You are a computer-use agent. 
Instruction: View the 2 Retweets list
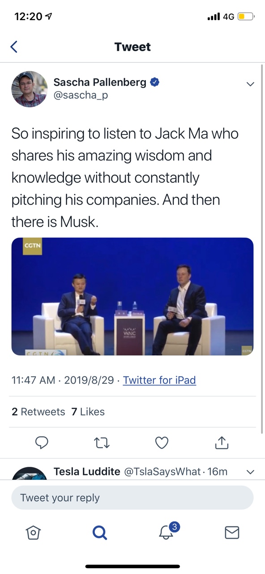pyautogui.click(x=38, y=412)
